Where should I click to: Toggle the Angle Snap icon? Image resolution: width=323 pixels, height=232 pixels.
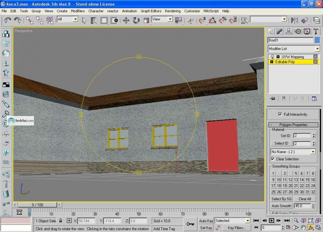point(213,20)
